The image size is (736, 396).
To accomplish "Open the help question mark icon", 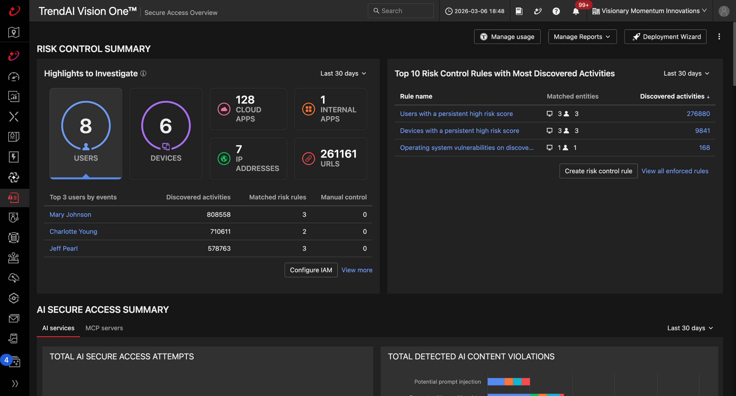I will point(556,11).
